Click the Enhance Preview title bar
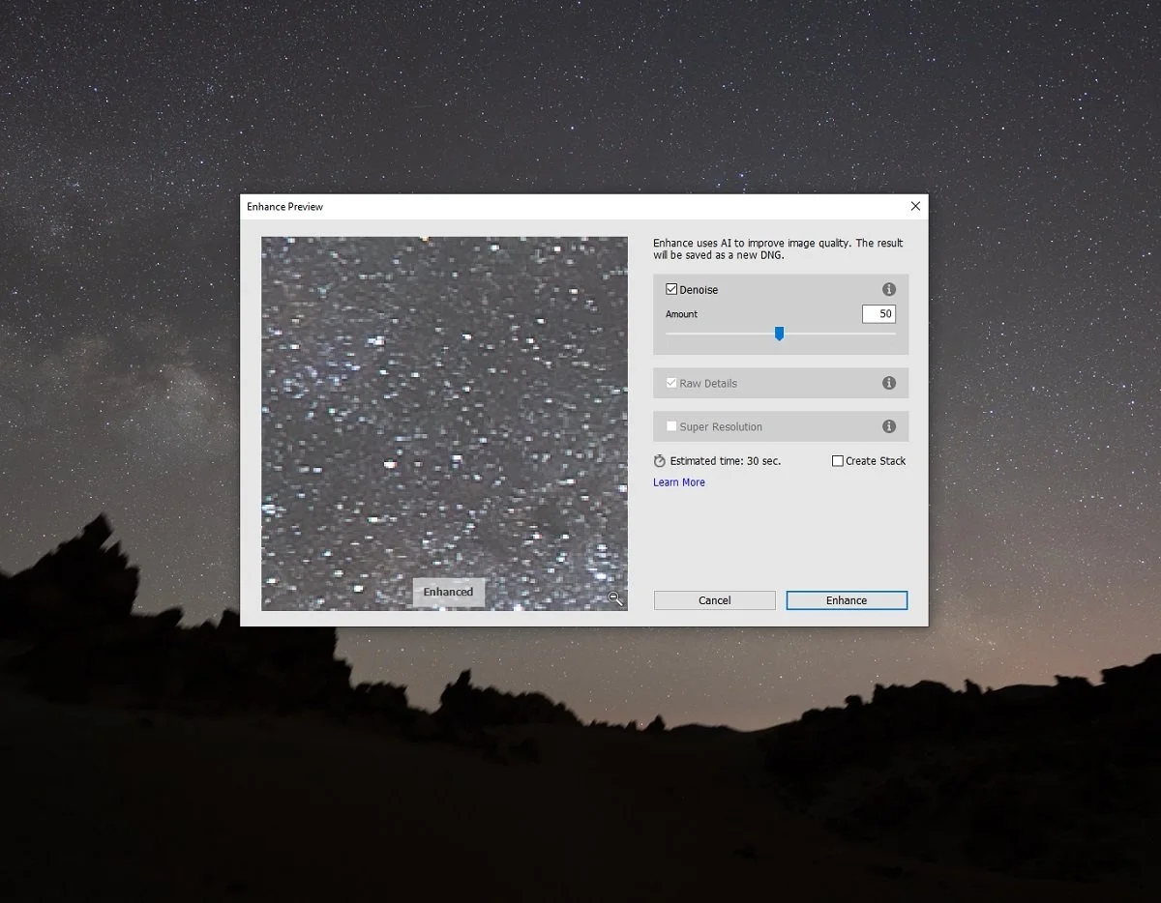The height and width of the screenshot is (903, 1161). click(x=484, y=206)
